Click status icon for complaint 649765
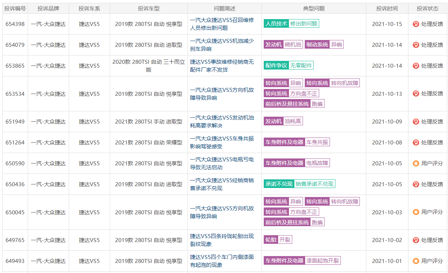The width and height of the screenshot is (448, 273). 416,240
